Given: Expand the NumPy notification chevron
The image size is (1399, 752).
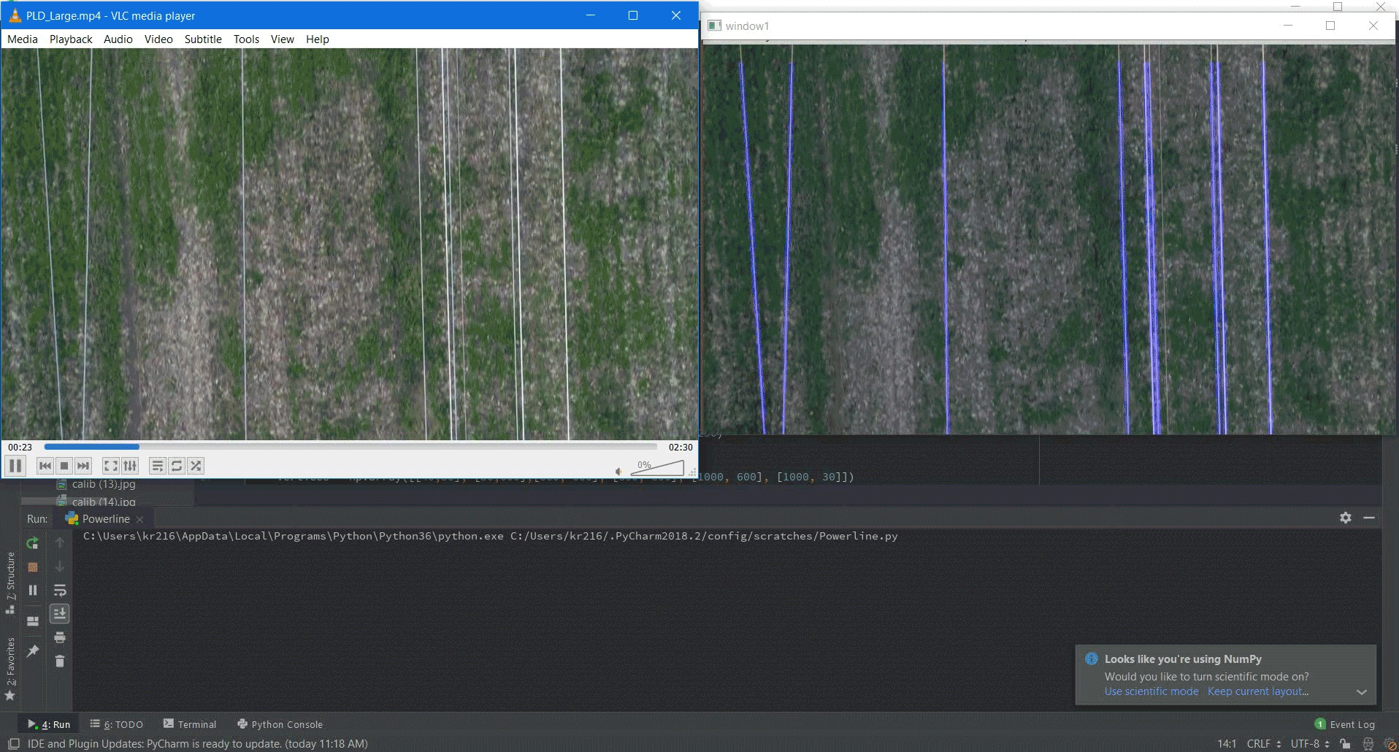Looking at the screenshot, I should pos(1361,691).
